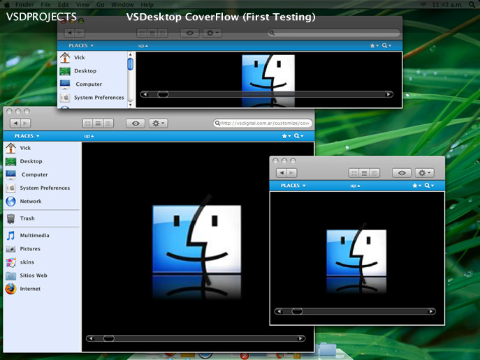Viewport: 480px width, 360px height.
Task: Click the URL search field in the main window
Action: [x=263, y=123]
